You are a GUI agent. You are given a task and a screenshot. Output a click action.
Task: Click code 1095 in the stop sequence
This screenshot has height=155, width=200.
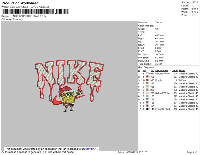[175, 99]
